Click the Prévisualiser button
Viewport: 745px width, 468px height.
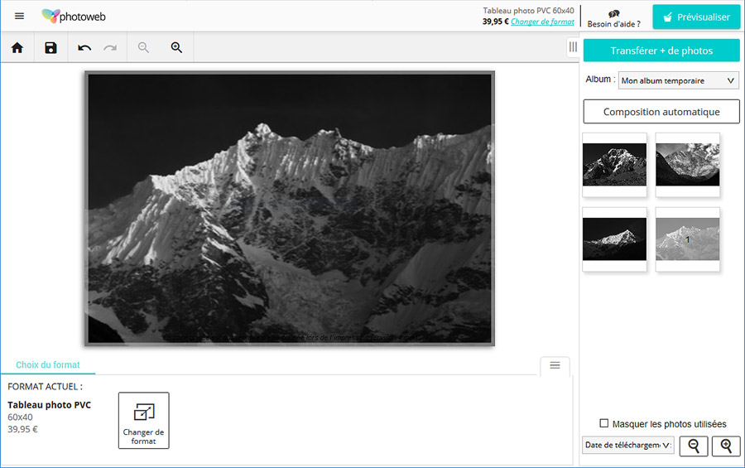coord(696,17)
